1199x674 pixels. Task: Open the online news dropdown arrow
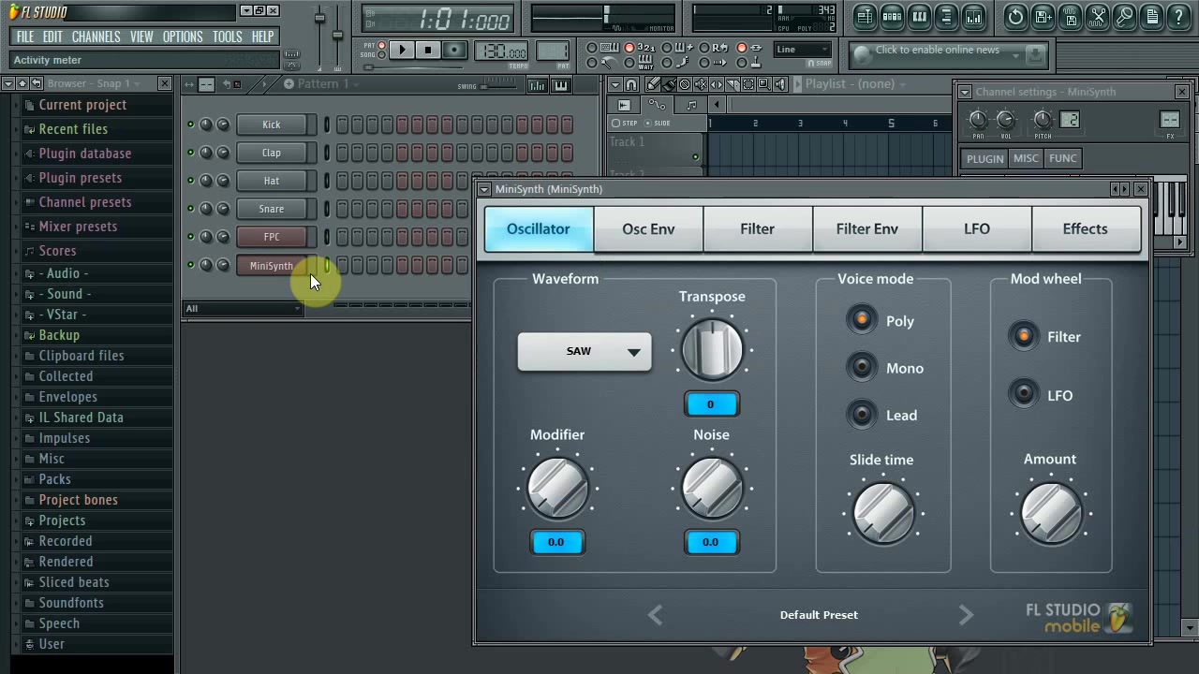[1015, 55]
